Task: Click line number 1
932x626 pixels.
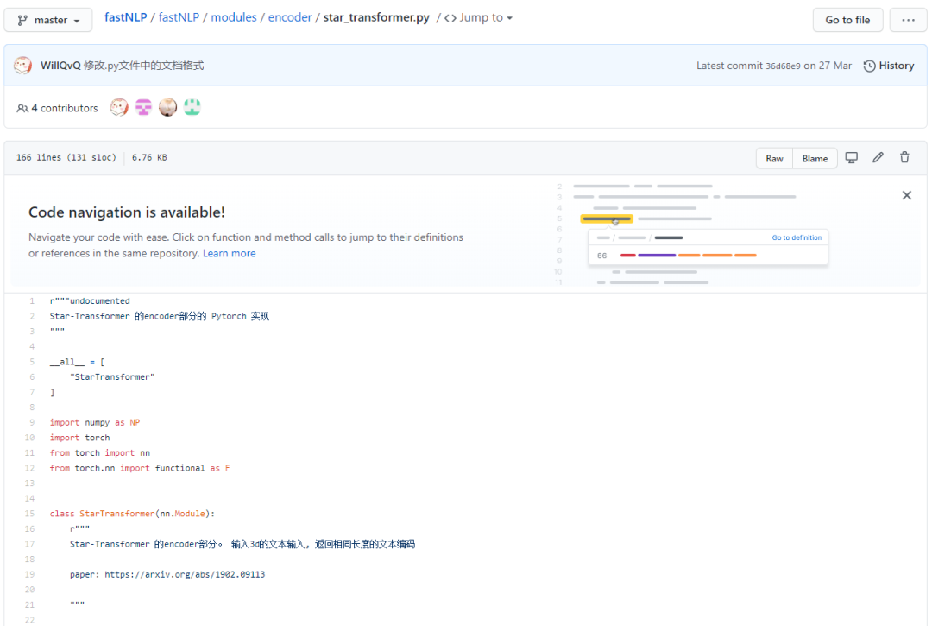Action: [x=32, y=300]
